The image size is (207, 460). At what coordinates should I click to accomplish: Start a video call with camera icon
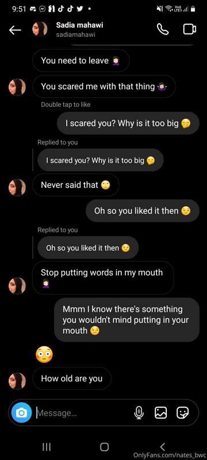coord(190,29)
